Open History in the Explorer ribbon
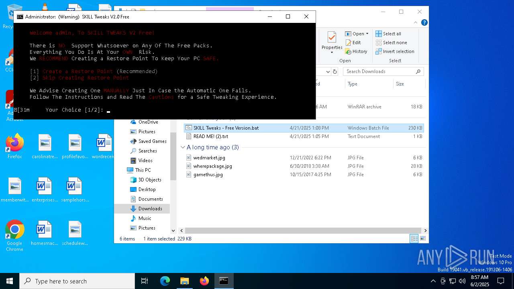 [x=356, y=51]
